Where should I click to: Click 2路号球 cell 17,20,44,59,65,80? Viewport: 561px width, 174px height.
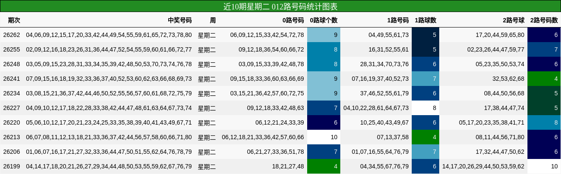point(500,35)
